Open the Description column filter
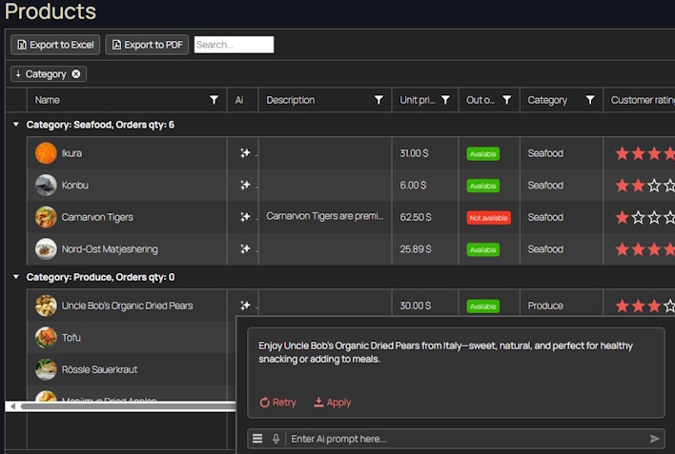The height and width of the screenshot is (454, 675). click(x=378, y=100)
